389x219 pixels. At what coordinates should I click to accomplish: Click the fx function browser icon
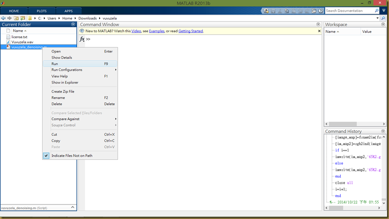(x=82, y=39)
